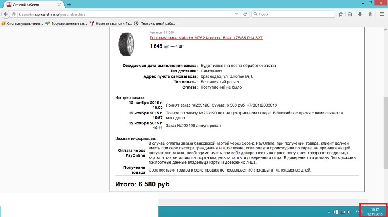This screenshot has height=217, width=388.
Task: Open URL history dropdown arrow in address bar
Action: 236,14
